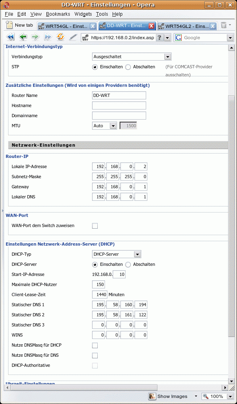
Task: Select STP Abschalten radio button
Action: tap(128, 67)
